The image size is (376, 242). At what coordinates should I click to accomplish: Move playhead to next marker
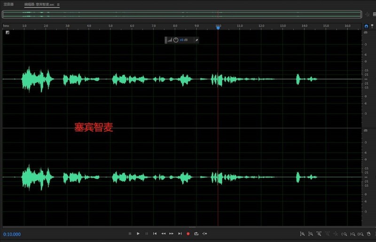[180, 234]
